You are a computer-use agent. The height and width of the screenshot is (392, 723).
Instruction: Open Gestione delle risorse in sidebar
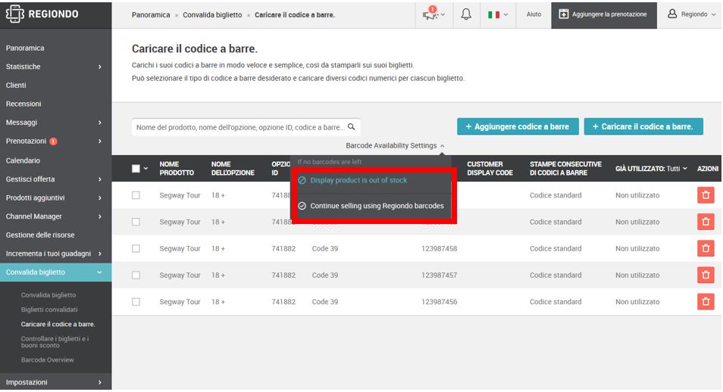point(40,235)
